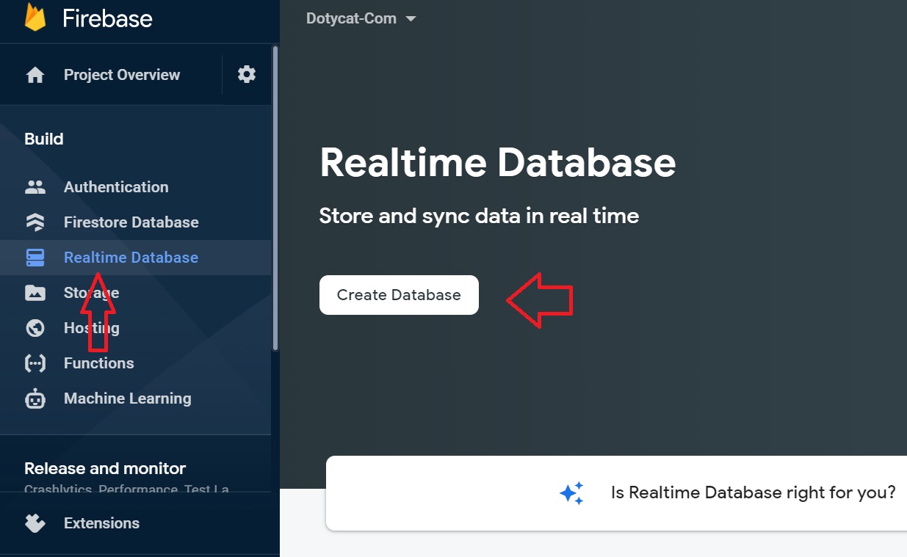Click the Create Database button

pos(399,295)
